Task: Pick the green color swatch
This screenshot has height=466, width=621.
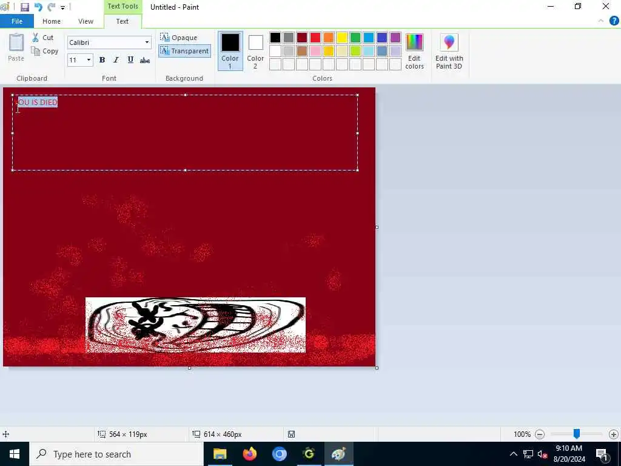Action: [355, 38]
